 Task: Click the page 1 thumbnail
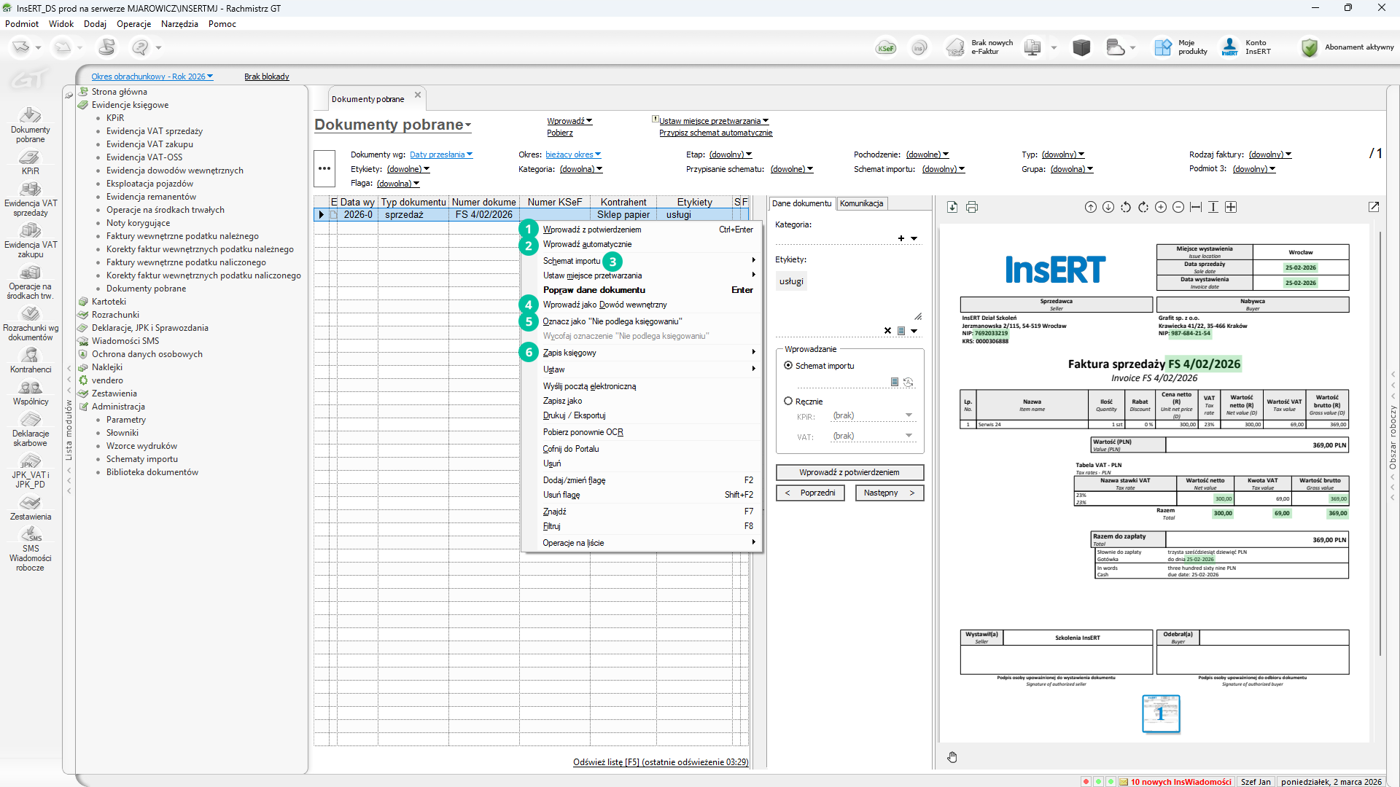(1160, 713)
